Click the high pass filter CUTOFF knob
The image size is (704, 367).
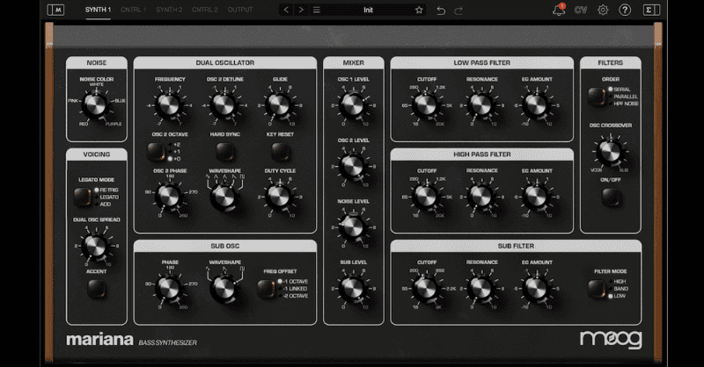(x=426, y=197)
